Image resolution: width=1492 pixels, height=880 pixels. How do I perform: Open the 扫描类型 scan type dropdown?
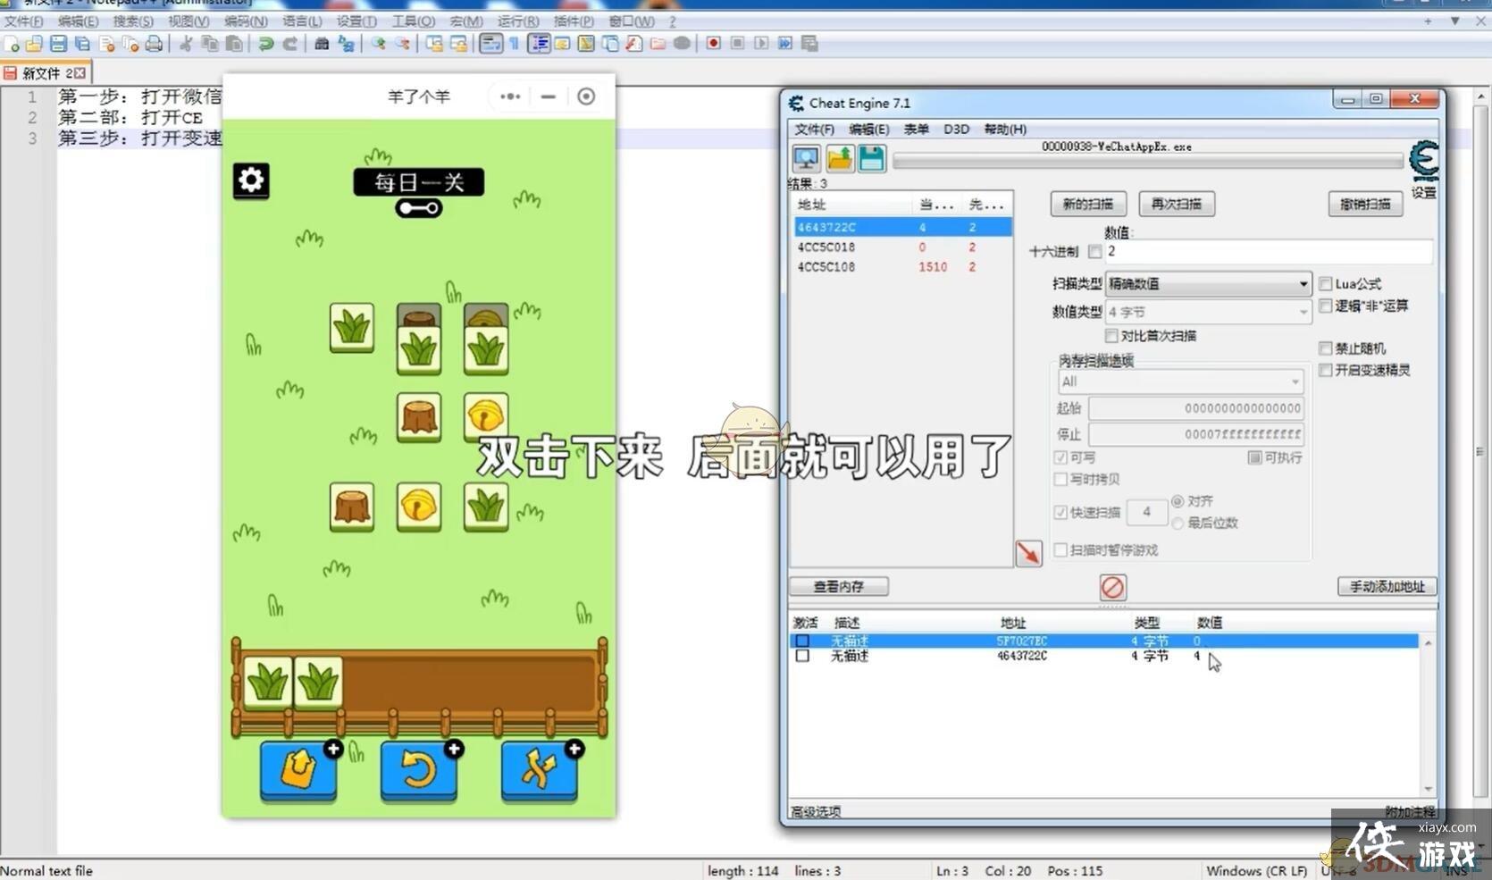click(1208, 284)
